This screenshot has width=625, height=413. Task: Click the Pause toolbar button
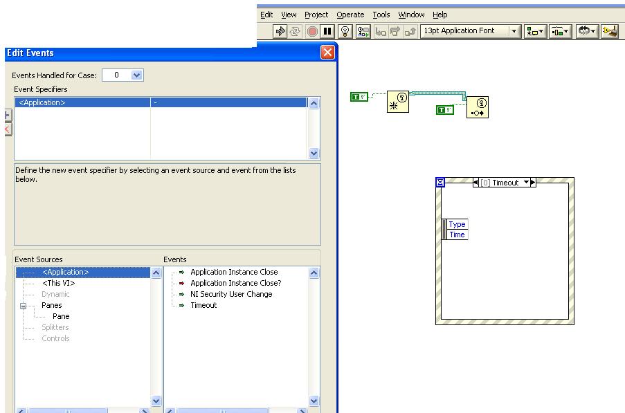pyautogui.click(x=327, y=31)
